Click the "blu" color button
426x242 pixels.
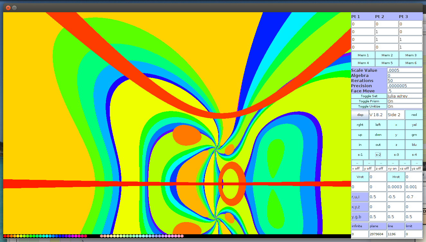pos(414,145)
